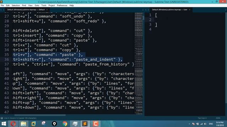Open the Selection menu

[16, 6]
